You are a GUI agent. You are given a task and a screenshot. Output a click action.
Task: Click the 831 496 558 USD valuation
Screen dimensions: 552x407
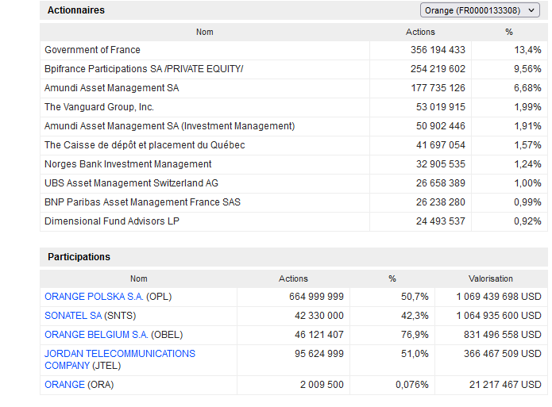point(503,335)
